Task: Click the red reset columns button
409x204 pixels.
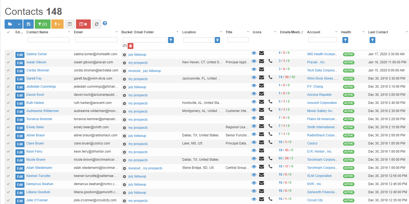Action: coord(83,24)
